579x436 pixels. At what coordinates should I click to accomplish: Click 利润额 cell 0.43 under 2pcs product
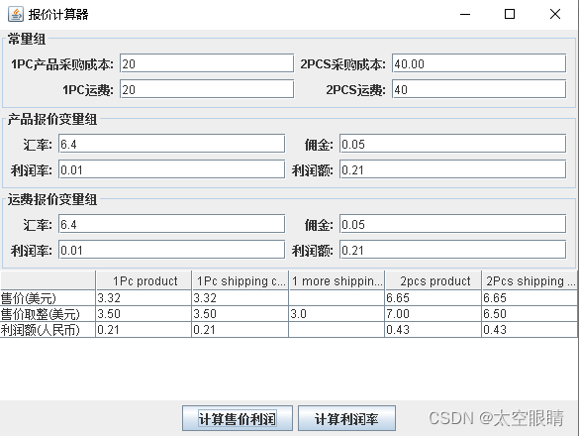[x=434, y=330]
